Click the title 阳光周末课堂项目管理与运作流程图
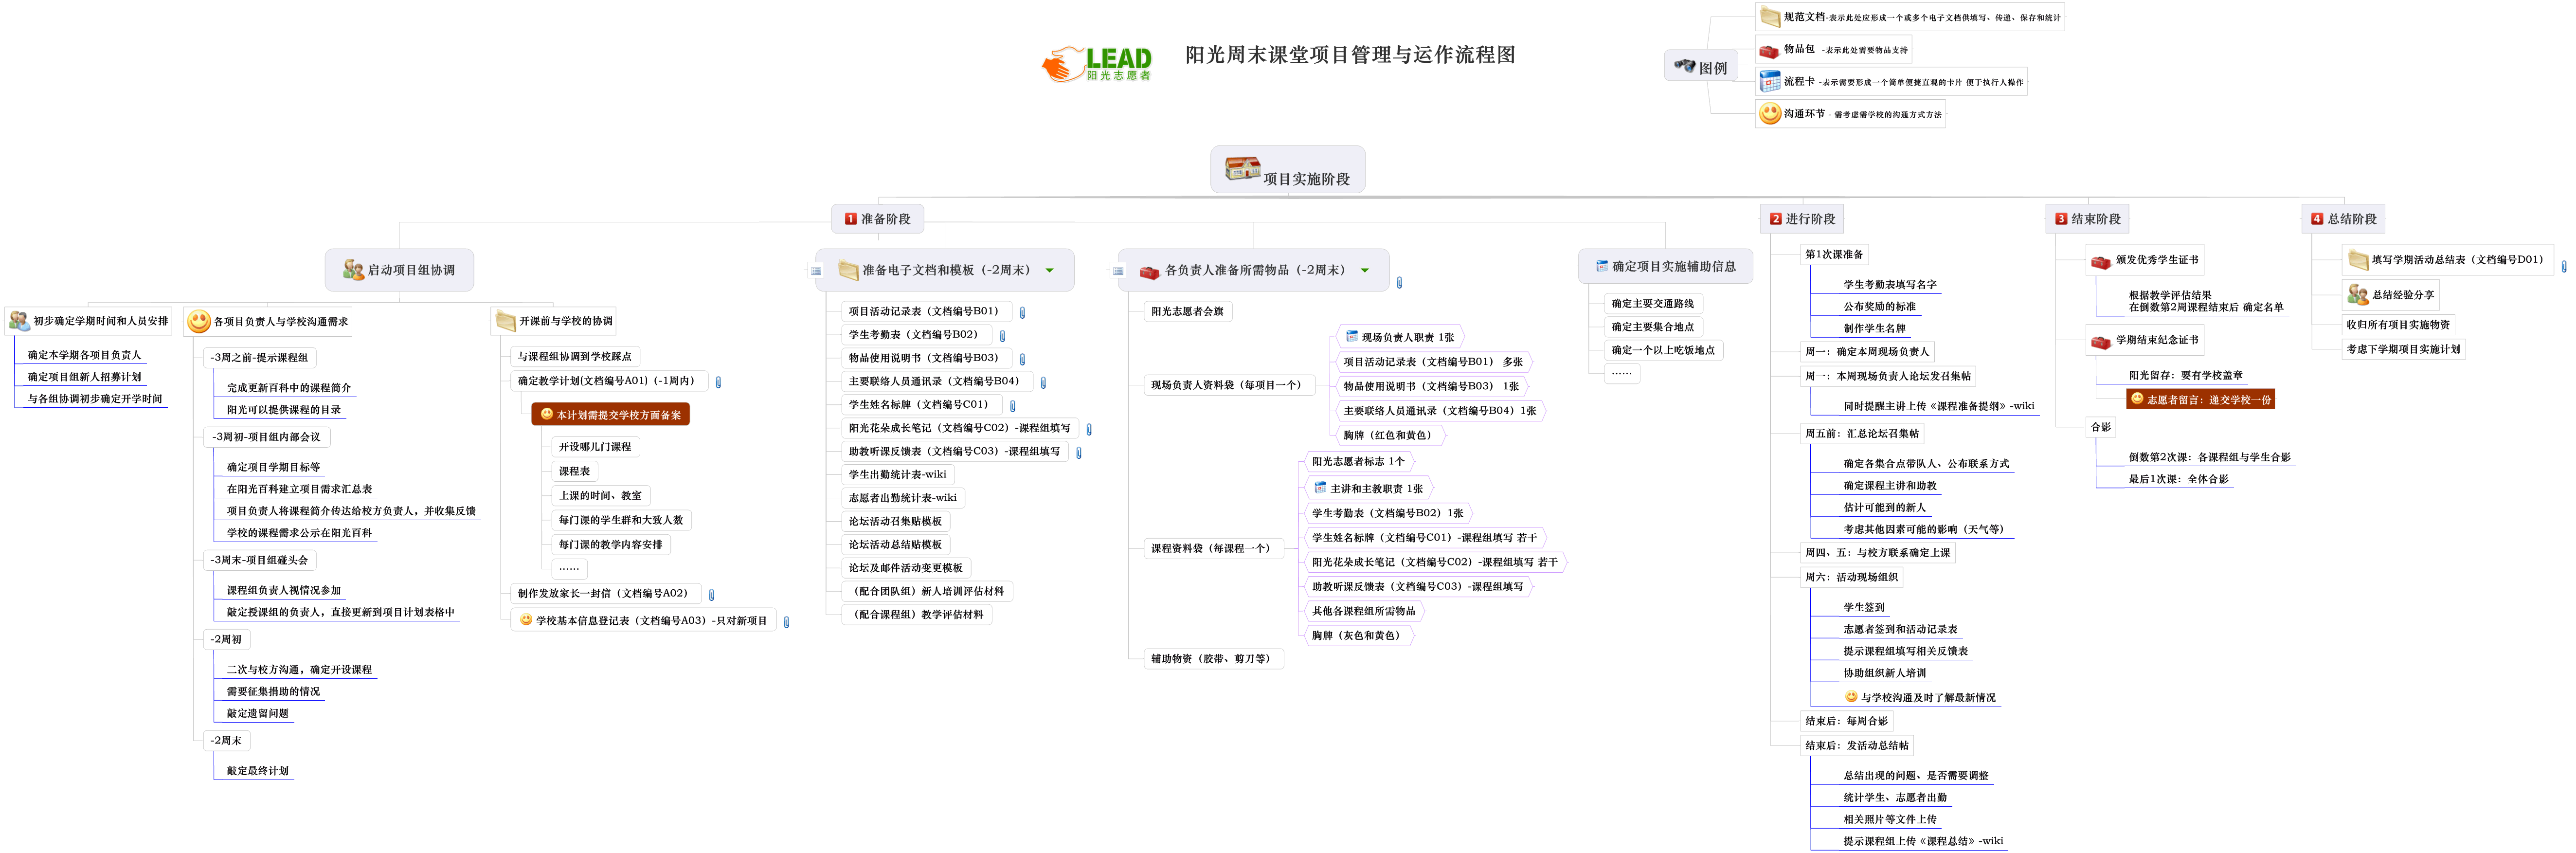The width and height of the screenshot is (2576, 853). coord(1350,55)
